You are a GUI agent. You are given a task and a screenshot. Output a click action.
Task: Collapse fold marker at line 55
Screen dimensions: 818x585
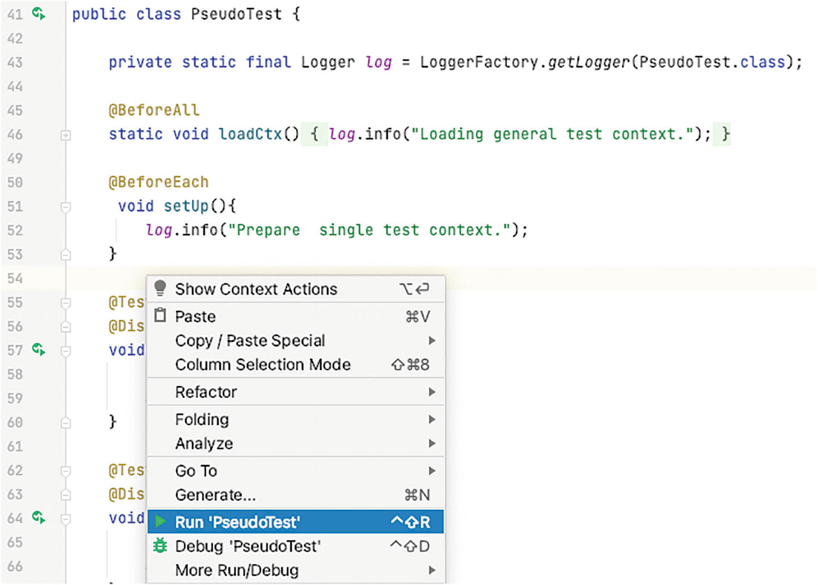[x=65, y=303]
